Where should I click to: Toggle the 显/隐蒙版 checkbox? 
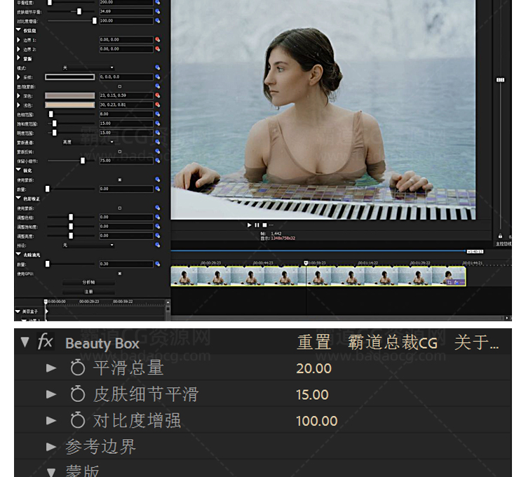pyautogui.click(x=120, y=86)
